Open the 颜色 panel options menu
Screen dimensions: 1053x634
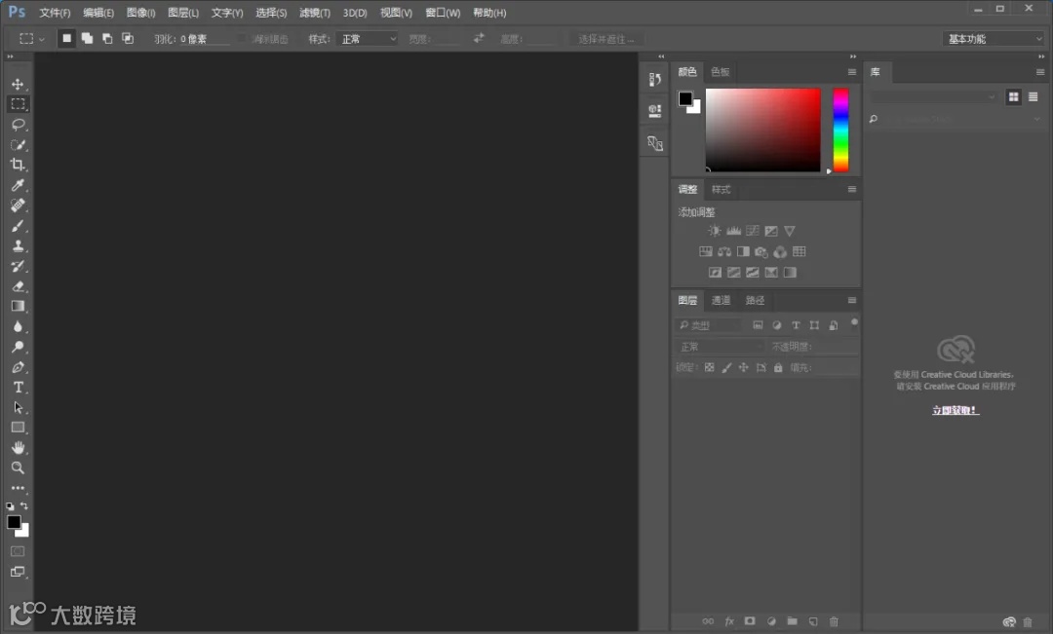(851, 72)
